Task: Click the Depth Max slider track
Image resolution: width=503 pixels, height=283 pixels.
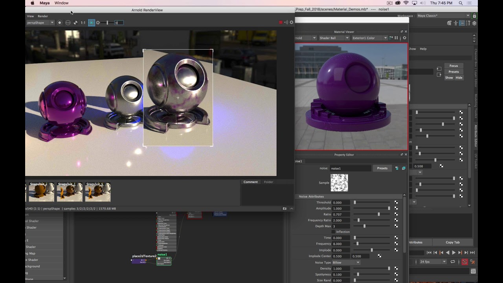Action: (372, 226)
